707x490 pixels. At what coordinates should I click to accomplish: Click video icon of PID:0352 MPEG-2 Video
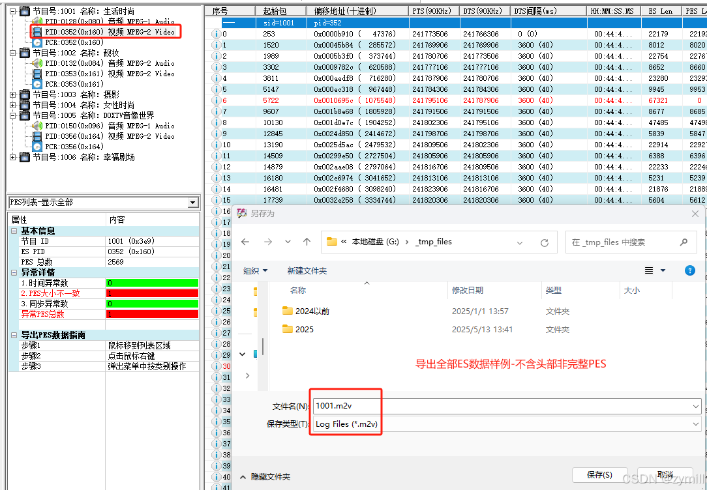(x=37, y=32)
